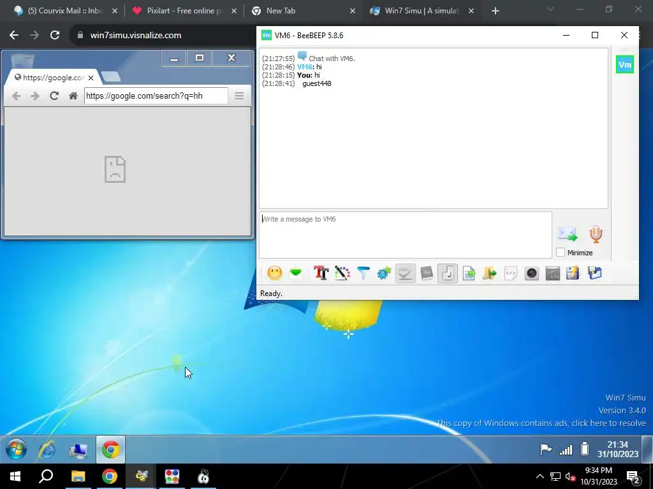Open the Windows 7 Start orb
Screen dimensions: 653x489
click(x=16, y=450)
